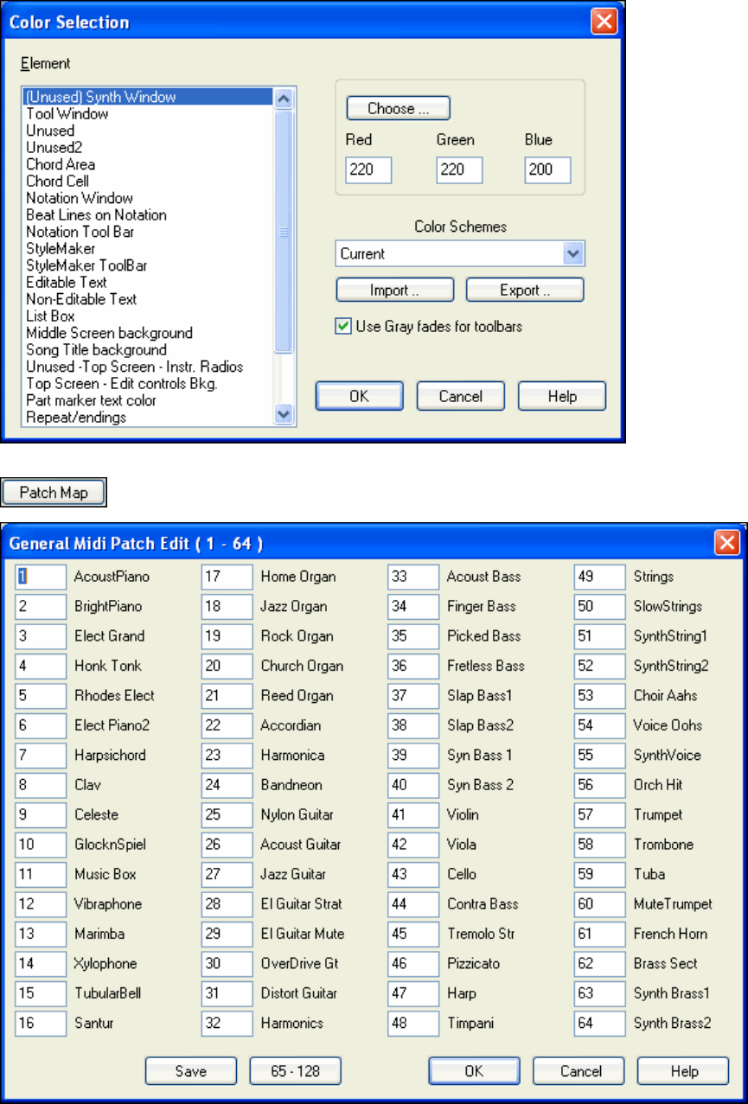Select Repeat/endings element

click(x=148, y=417)
